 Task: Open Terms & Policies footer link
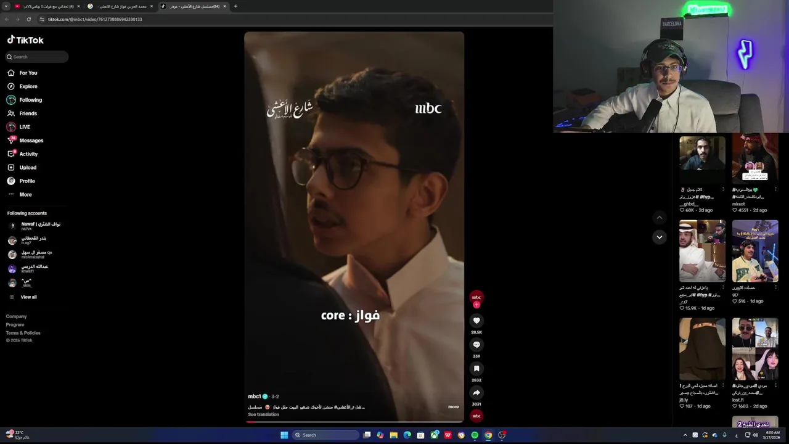23,333
